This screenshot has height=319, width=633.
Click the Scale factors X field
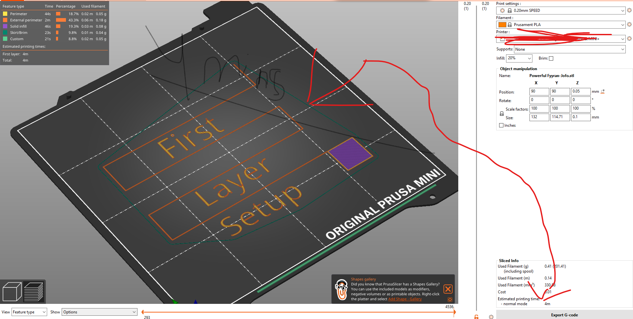point(539,109)
